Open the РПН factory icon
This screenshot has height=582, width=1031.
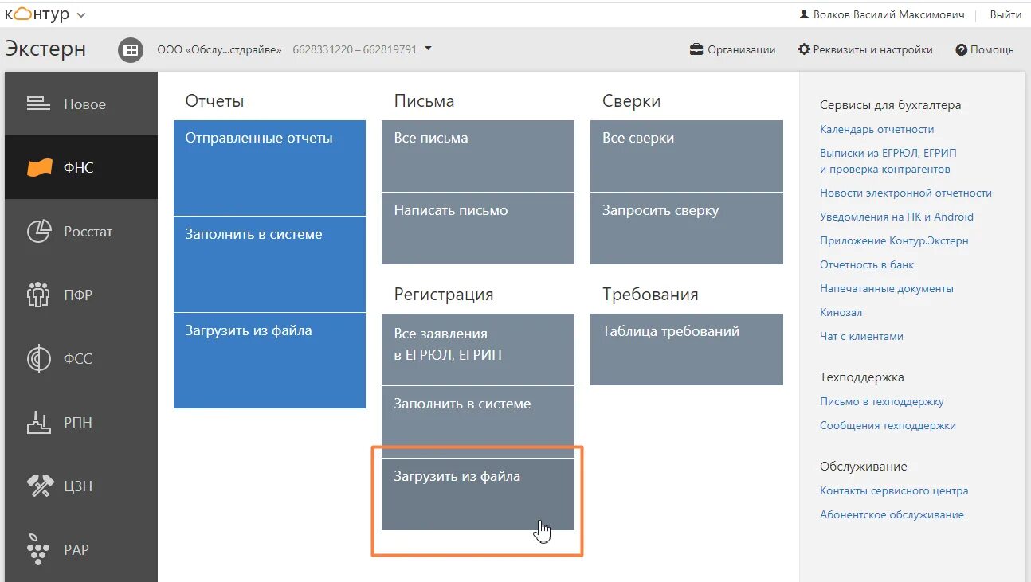39,423
